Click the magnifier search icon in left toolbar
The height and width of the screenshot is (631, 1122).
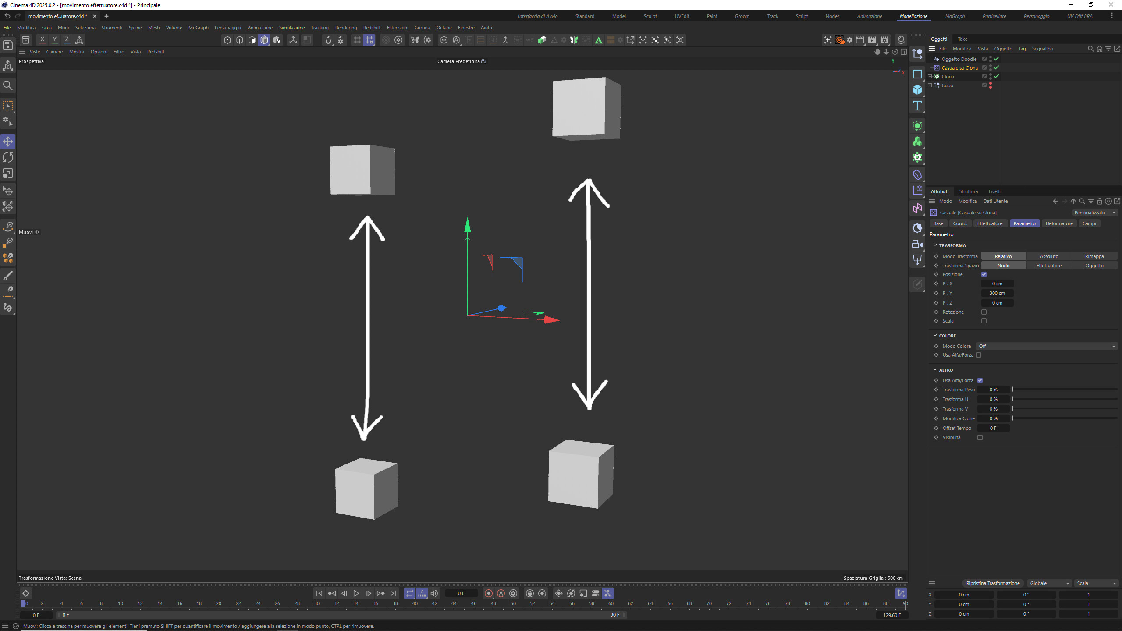(8, 85)
